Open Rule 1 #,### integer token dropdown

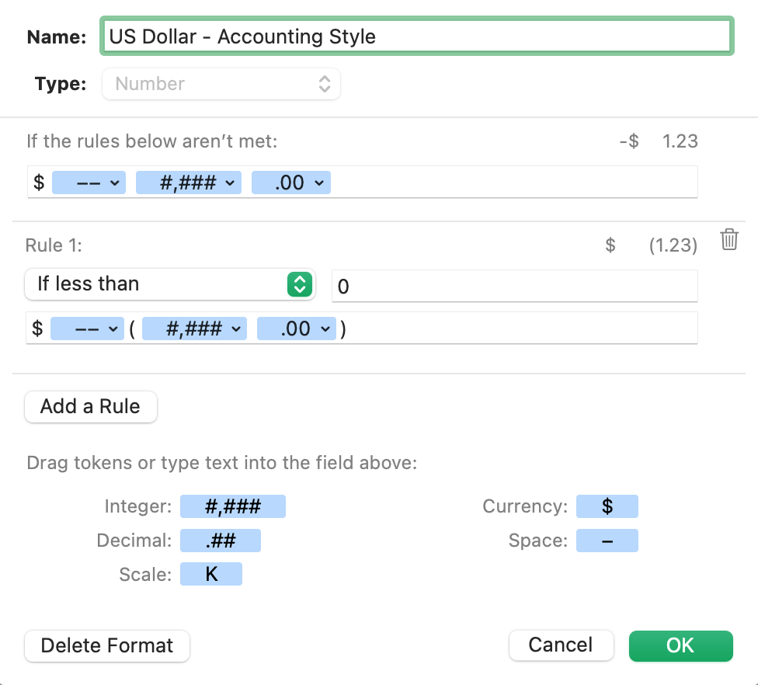(x=194, y=329)
